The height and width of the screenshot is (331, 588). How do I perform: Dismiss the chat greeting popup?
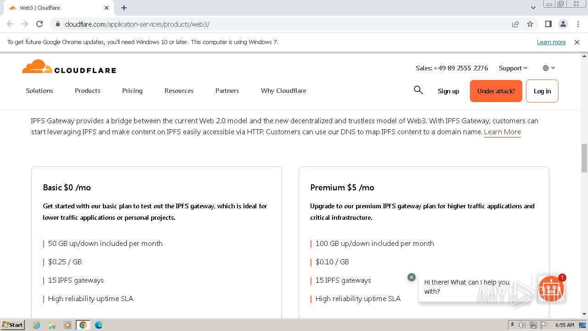[412, 277]
